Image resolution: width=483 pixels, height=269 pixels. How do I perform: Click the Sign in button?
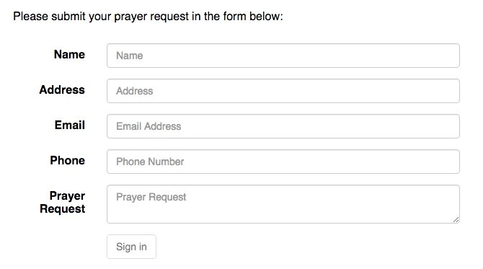pos(131,247)
